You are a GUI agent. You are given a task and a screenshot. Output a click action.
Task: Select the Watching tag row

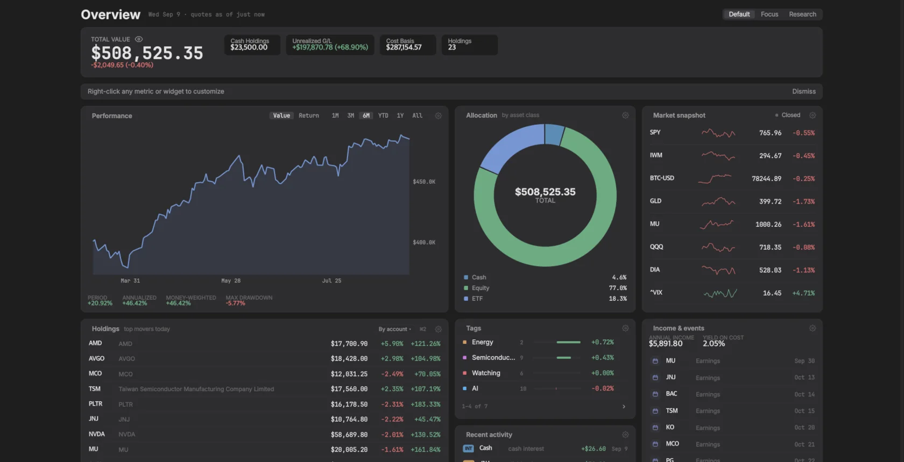point(545,373)
